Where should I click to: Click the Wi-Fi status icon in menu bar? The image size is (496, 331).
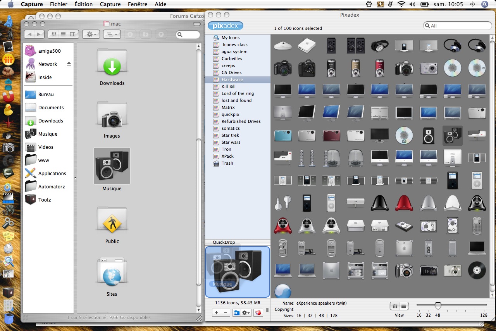click(401, 4)
